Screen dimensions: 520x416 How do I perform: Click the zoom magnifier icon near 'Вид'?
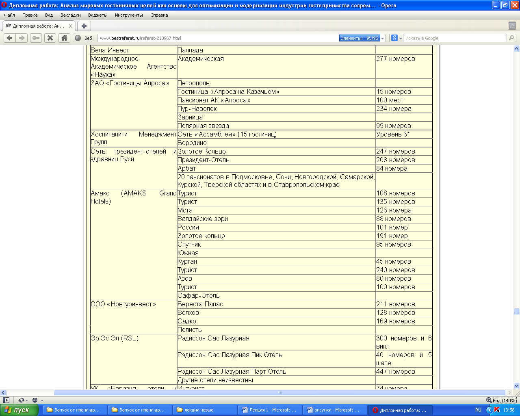pyautogui.click(x=489, y=400)
